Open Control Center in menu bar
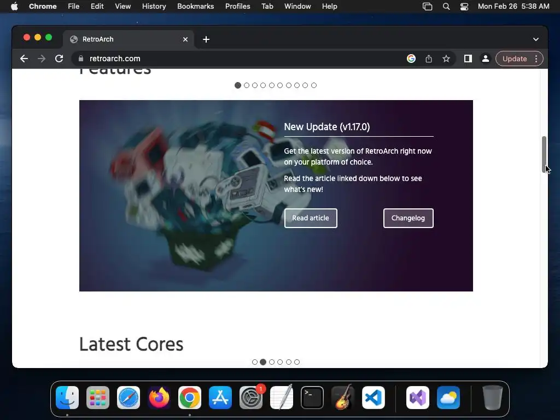560x420 pixels. point(464,7)
